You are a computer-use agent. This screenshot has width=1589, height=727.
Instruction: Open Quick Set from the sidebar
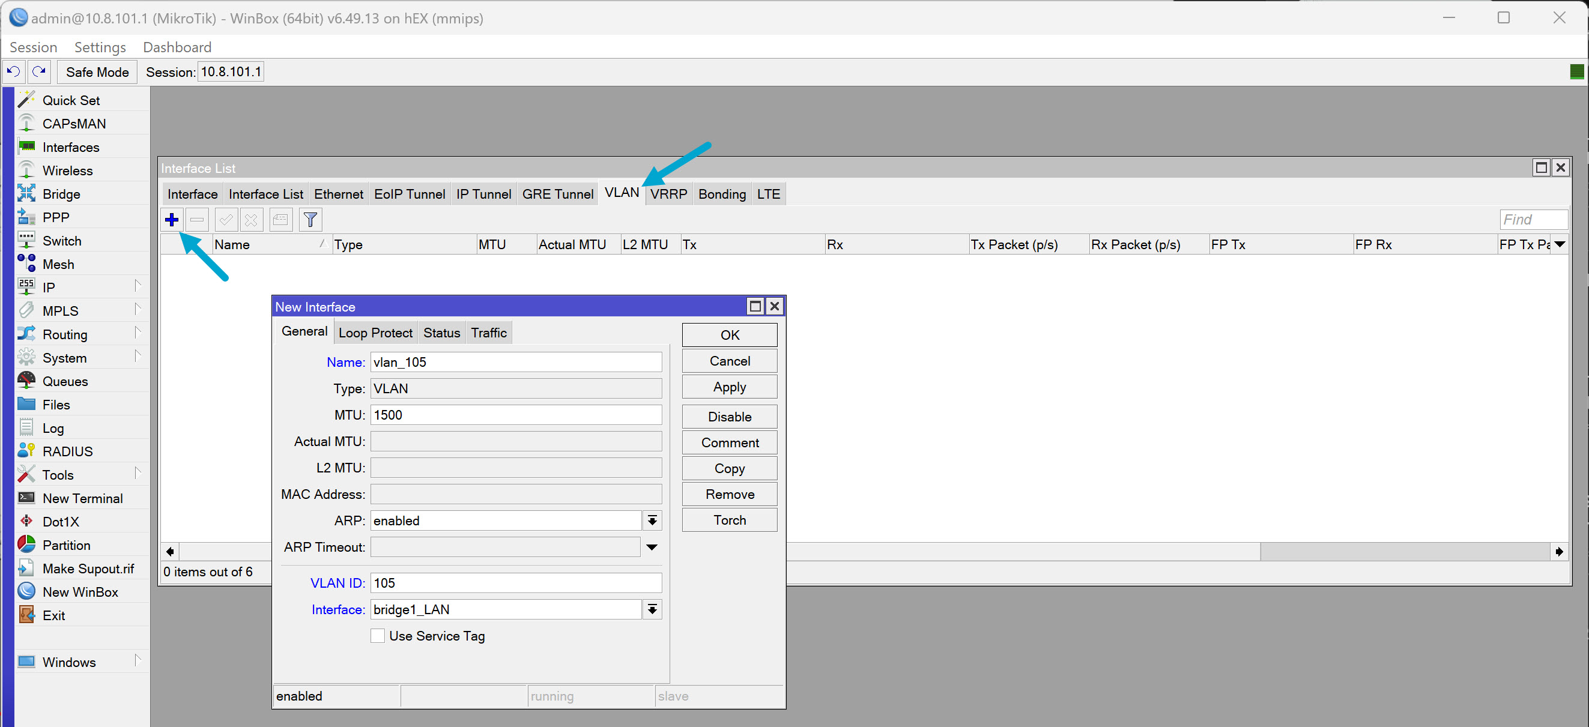tap(71, 99)
